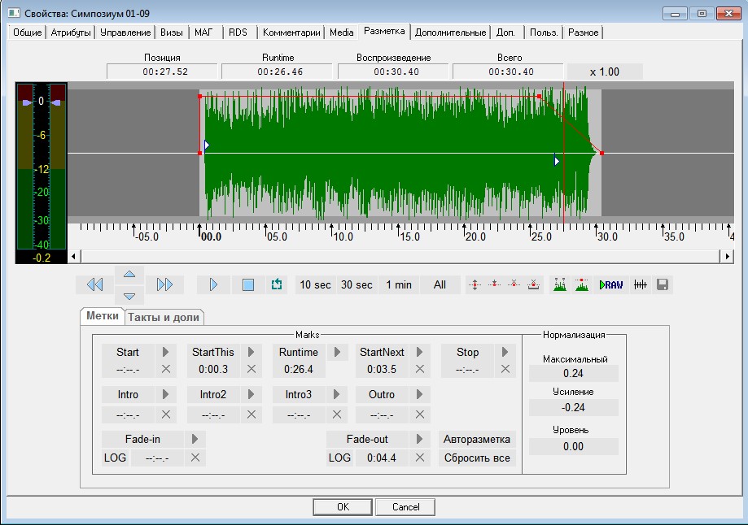Switch to the Такты и доли tab

pyautogui.click(x=164, y=317)
